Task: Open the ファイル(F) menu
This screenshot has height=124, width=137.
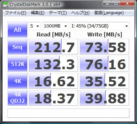Action: pos(15,13)
